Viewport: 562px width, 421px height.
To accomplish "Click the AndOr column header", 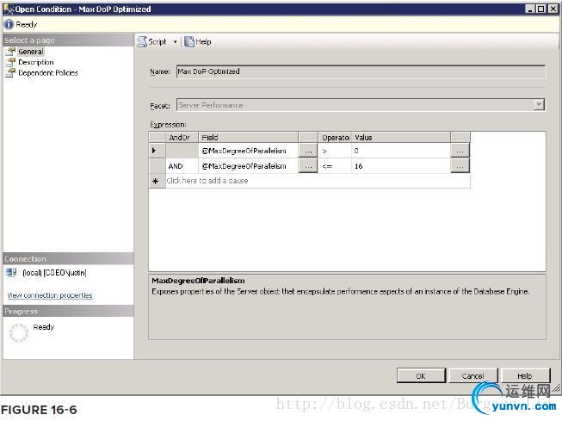I will pos(182,138).
